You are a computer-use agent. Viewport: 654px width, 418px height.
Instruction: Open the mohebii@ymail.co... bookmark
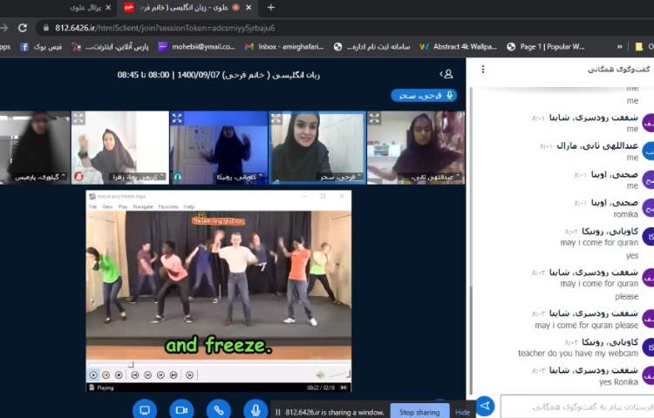pos(197,47)
